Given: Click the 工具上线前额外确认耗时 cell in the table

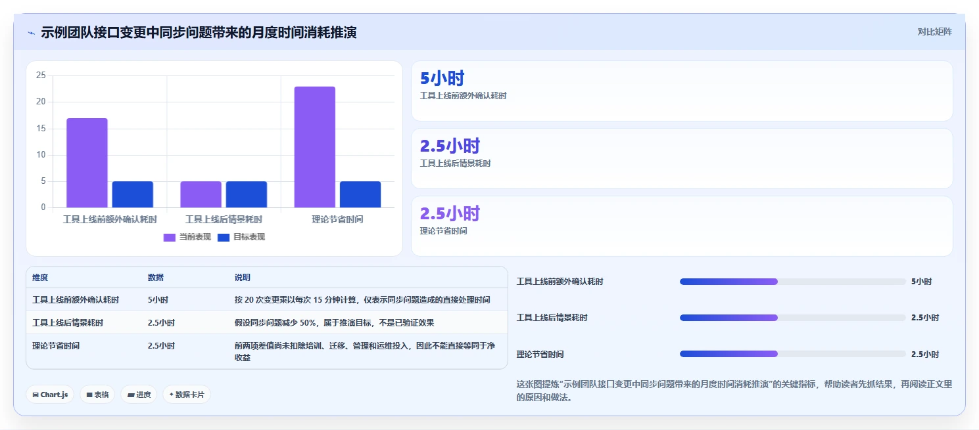Looking at the screenshot, I should [76, 300].
